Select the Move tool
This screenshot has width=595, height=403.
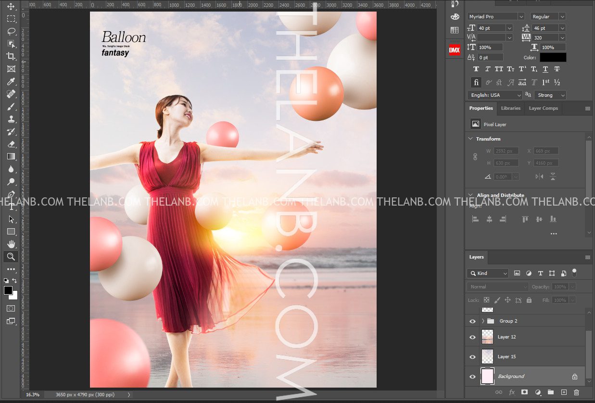click(x=11, y=7)
